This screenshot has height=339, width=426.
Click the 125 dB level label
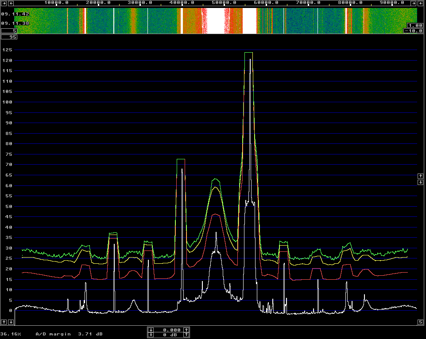point(7,50)
